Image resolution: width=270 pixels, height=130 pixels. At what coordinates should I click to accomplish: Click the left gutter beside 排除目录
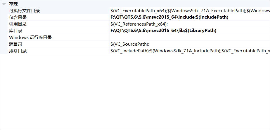point(4,51)
